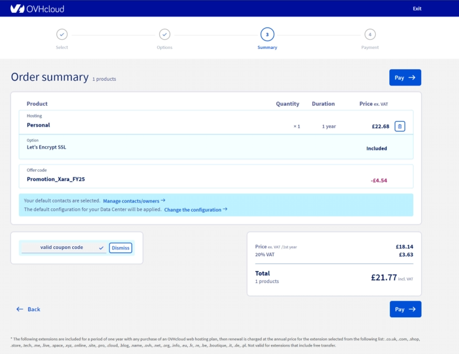
Task: Select the 'Options' step label
Action: (165, 48)
